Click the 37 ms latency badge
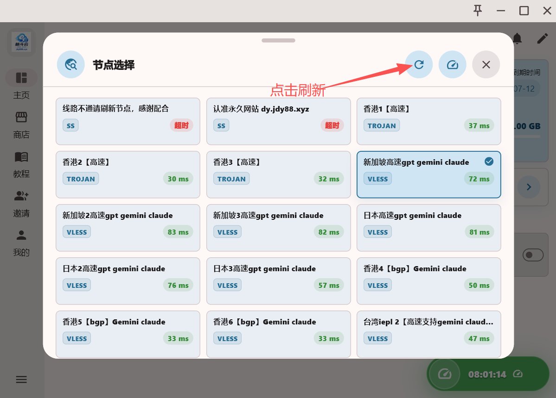 pyautogui.click(x=479, y=125)
